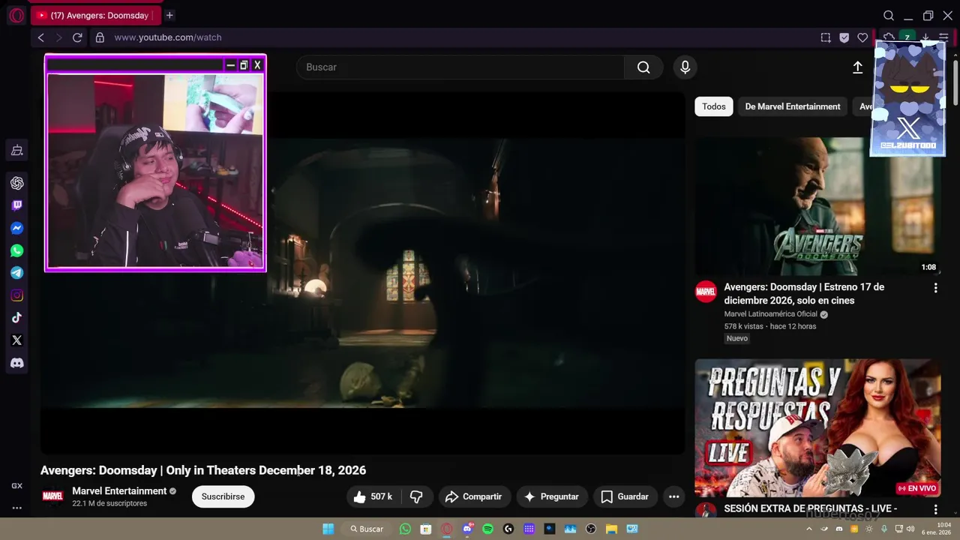Open sidebar setup three-dots menu
This screenshot has width=960, height=540.
click(16, 508)
